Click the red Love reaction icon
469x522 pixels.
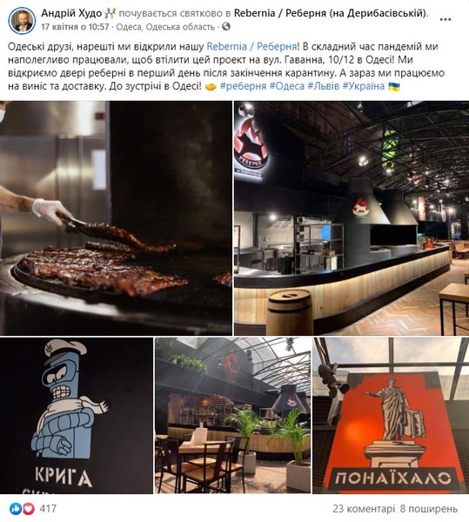pyautogui.click(x=29, y=508)
